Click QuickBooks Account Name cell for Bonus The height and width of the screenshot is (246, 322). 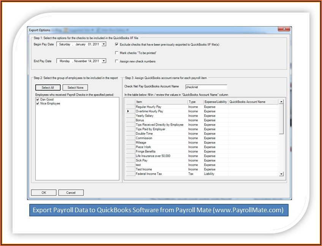tap(253, 120)
